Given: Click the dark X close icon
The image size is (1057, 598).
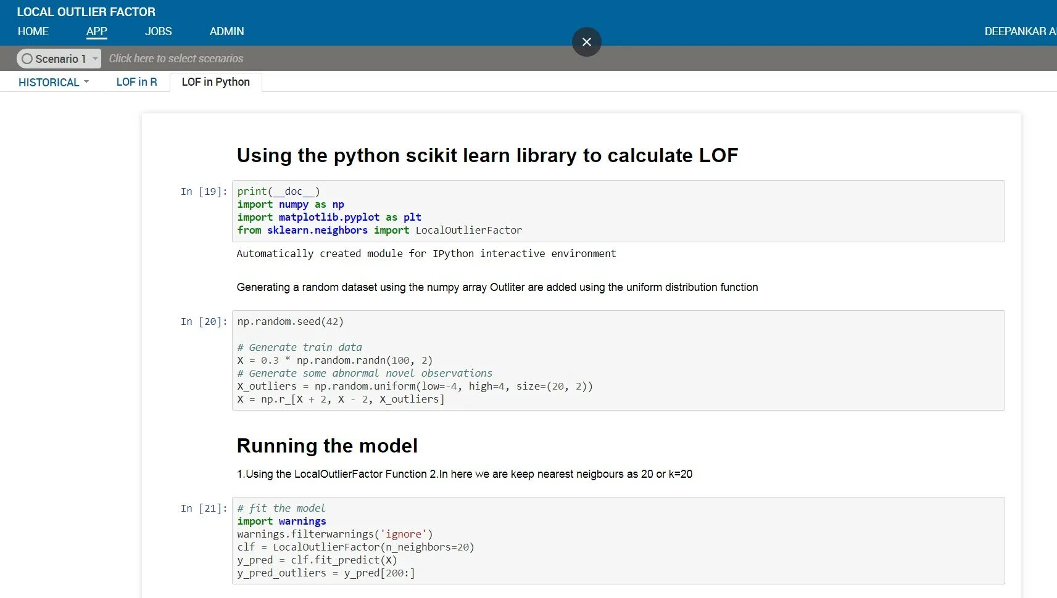Looking at the screenshot, I should pyautogui.click(x=586, y=42).
